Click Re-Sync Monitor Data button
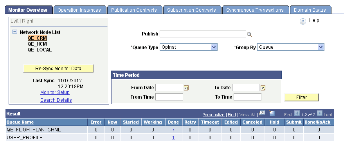Image resolution: width=344 pixels, height=147 pixels. pos(58,68)
